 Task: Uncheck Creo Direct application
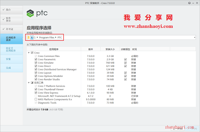click(x=36, y=66)
